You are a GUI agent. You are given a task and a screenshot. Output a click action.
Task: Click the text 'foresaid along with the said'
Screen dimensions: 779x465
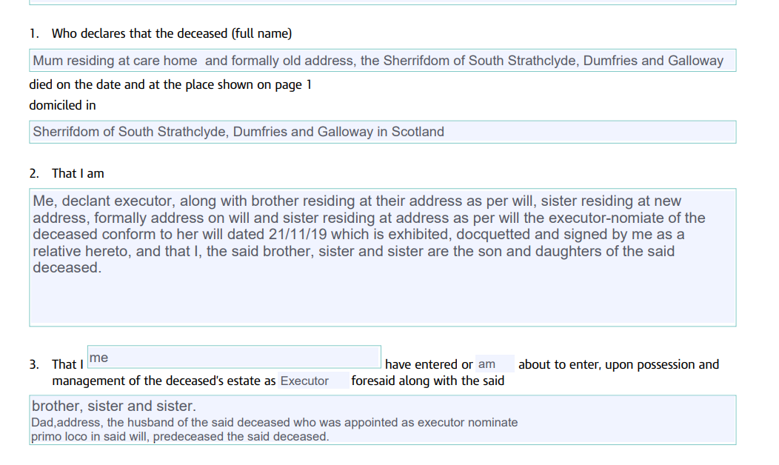coord(428,381)
